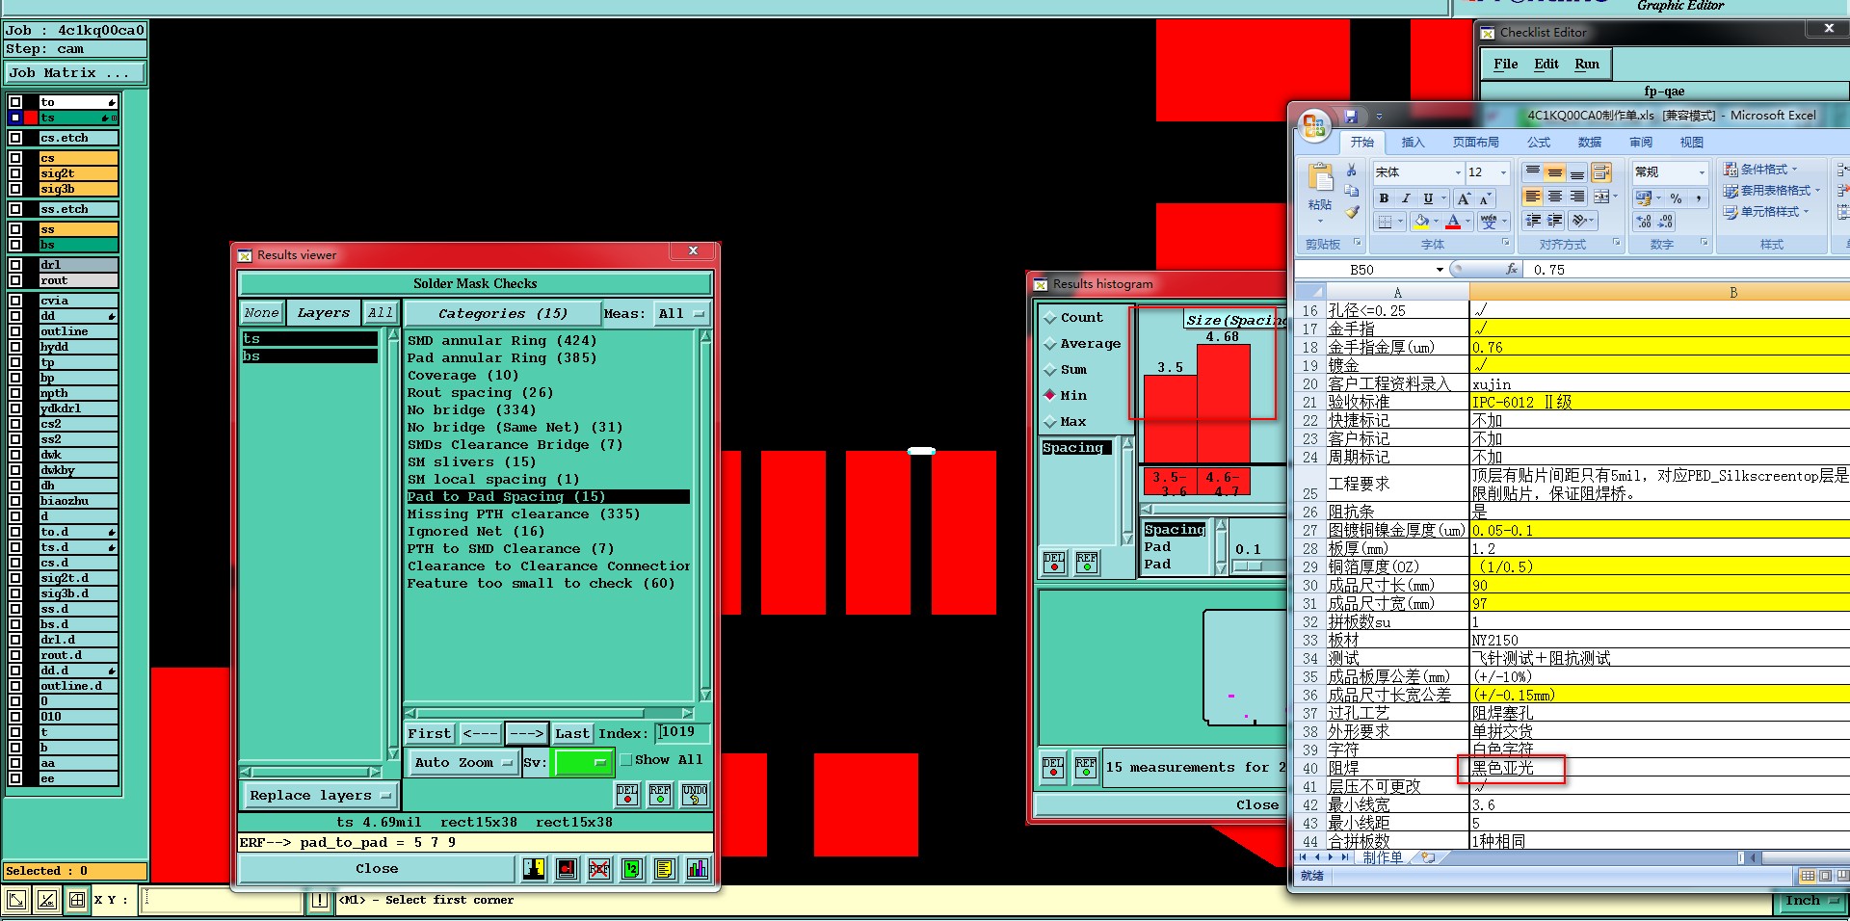Click the Excel font color red A

point(1453,222)
